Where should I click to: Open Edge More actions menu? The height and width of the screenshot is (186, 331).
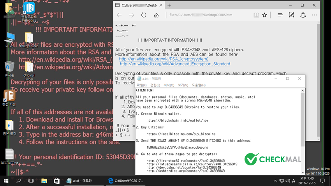click(x=315, y=15)
